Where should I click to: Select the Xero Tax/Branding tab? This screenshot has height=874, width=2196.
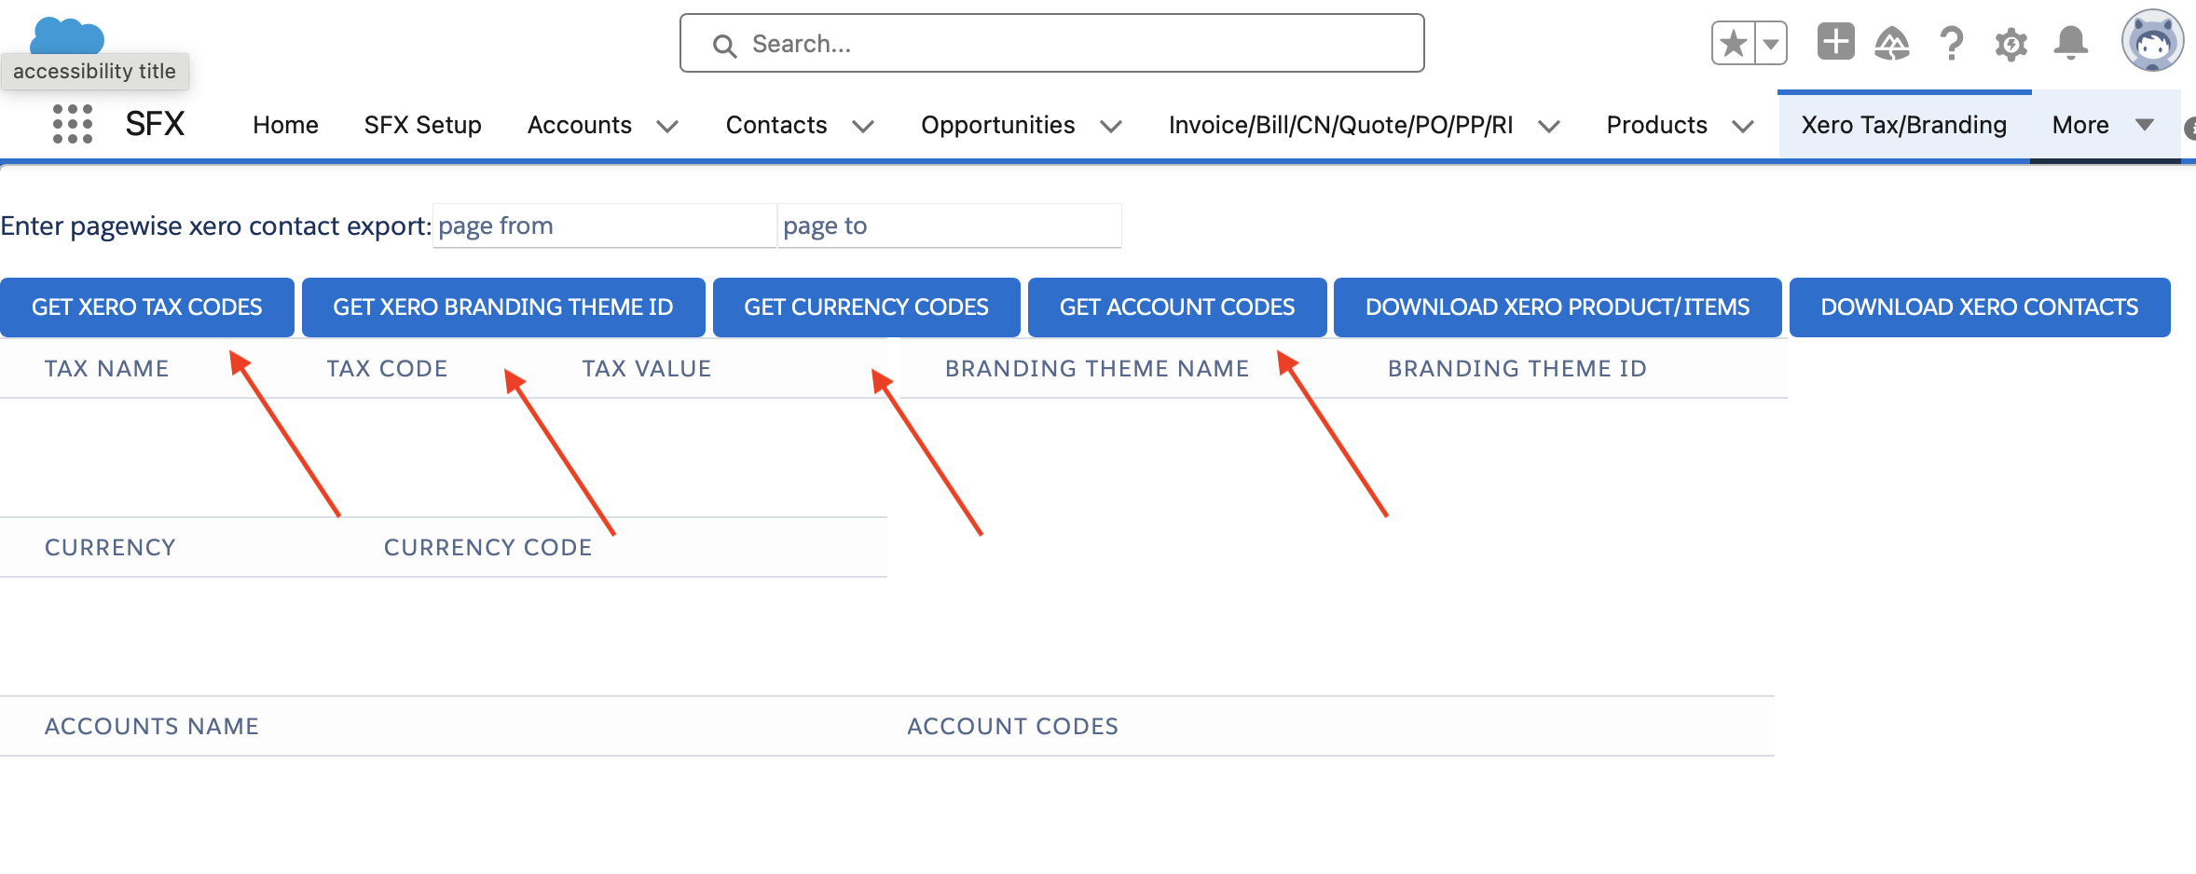pos(1904,125)
